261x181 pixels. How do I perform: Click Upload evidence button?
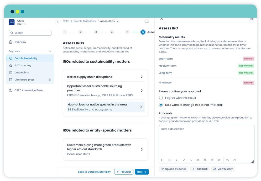coord(174,169)
